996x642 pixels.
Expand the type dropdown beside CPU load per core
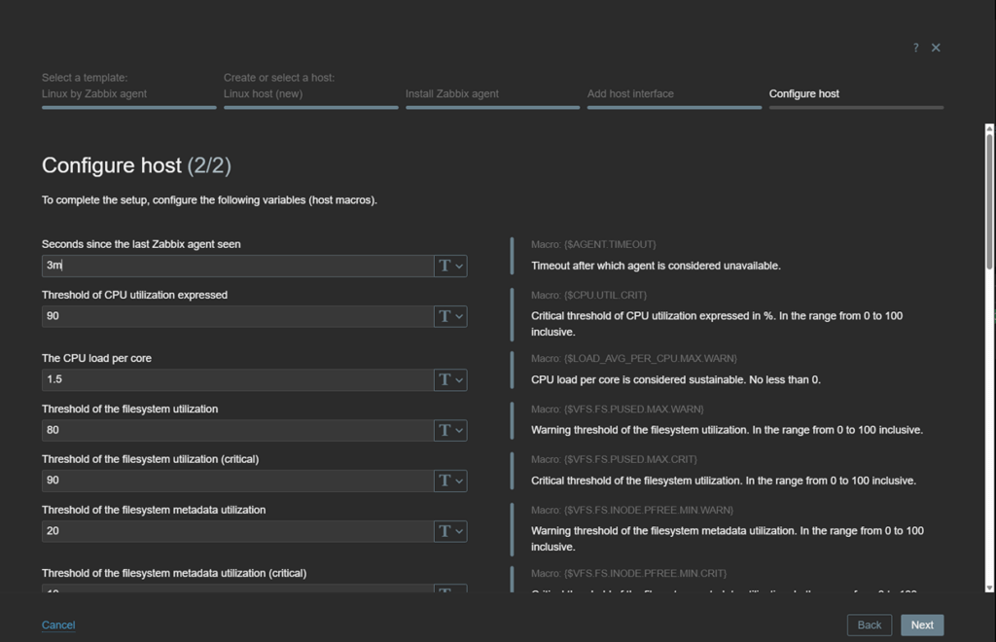[458, 379]
